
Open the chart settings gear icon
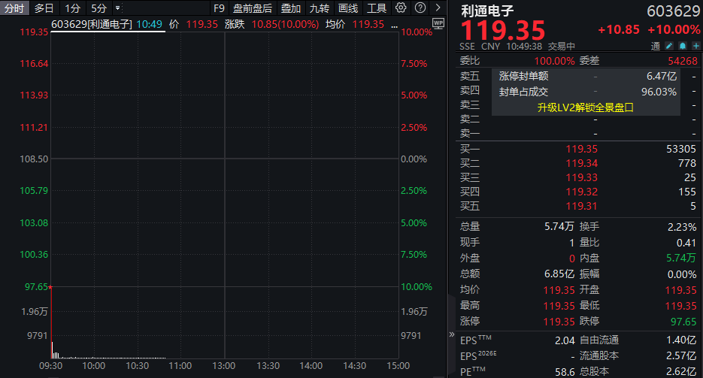pos(401,8)
